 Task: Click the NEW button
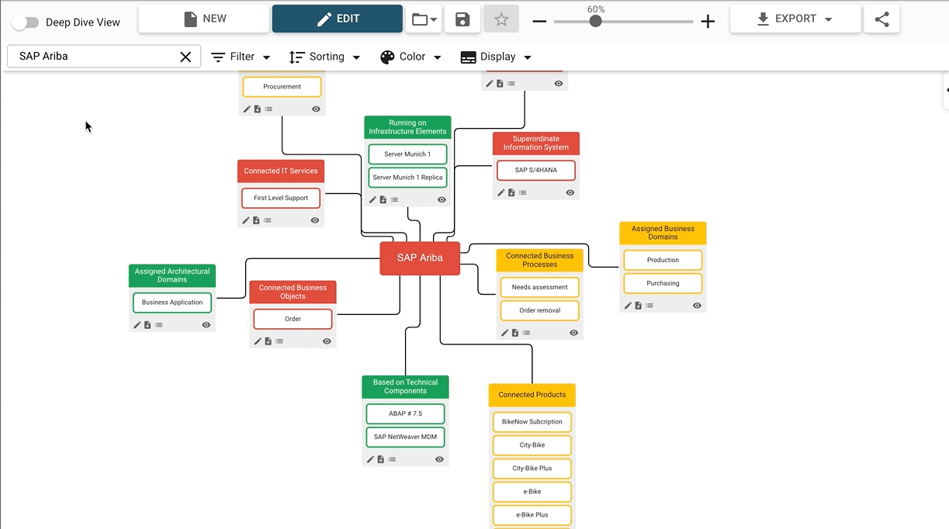(x=204, y=19)
